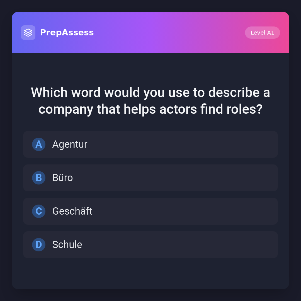Choose the Büro answer text

tap(62, 178)
